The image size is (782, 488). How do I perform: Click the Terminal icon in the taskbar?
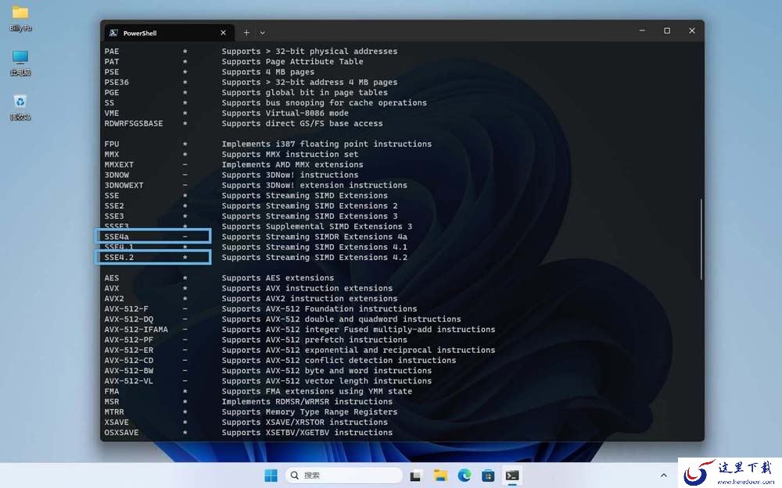tap(512, 476)
